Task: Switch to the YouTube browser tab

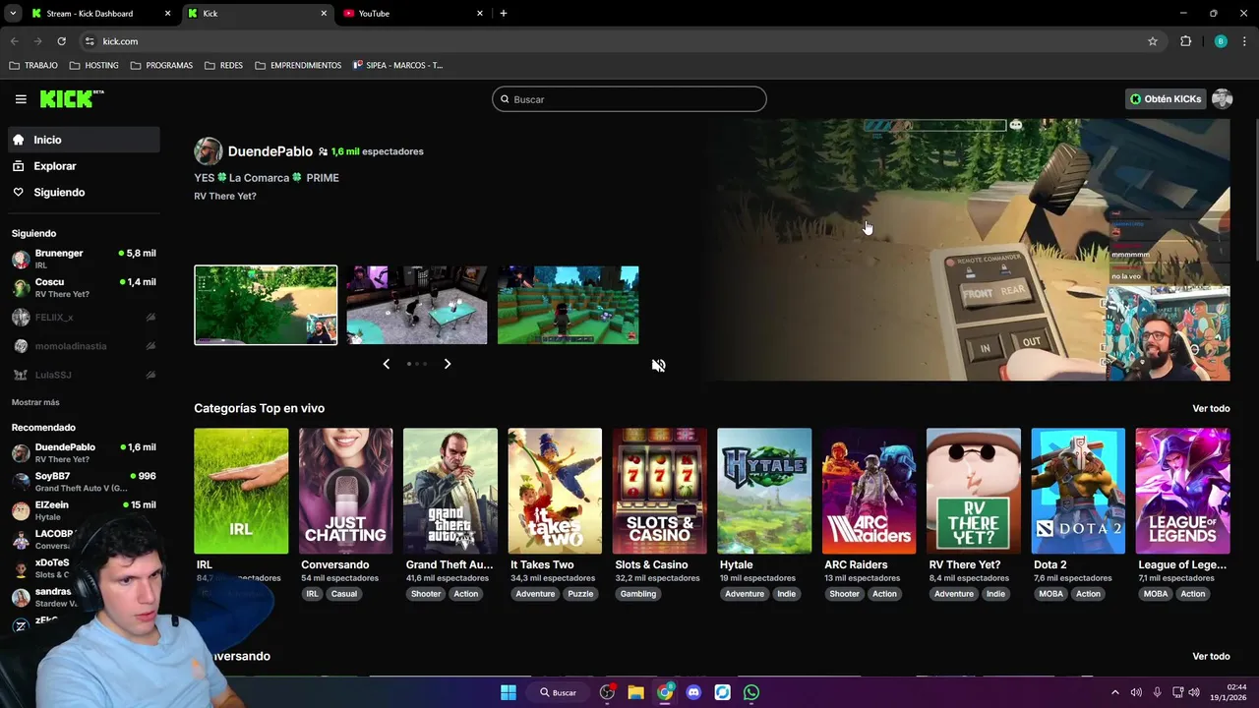Action: click(x=413, y=14)
